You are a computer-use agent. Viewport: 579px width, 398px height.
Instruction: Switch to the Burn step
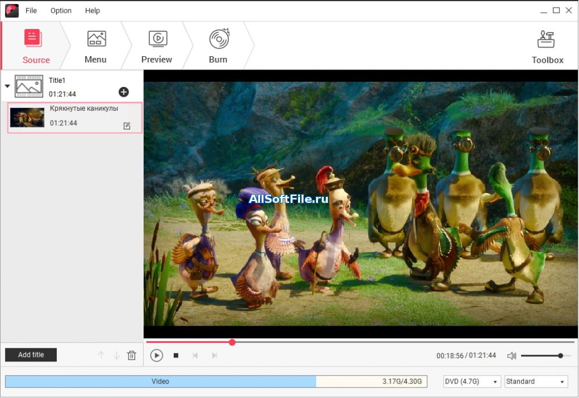(219, 46)
